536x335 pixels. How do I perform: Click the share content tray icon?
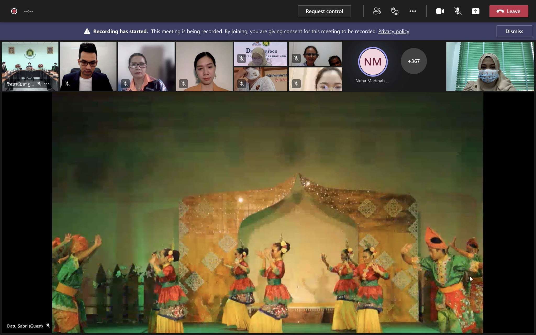tap(476, 11)
